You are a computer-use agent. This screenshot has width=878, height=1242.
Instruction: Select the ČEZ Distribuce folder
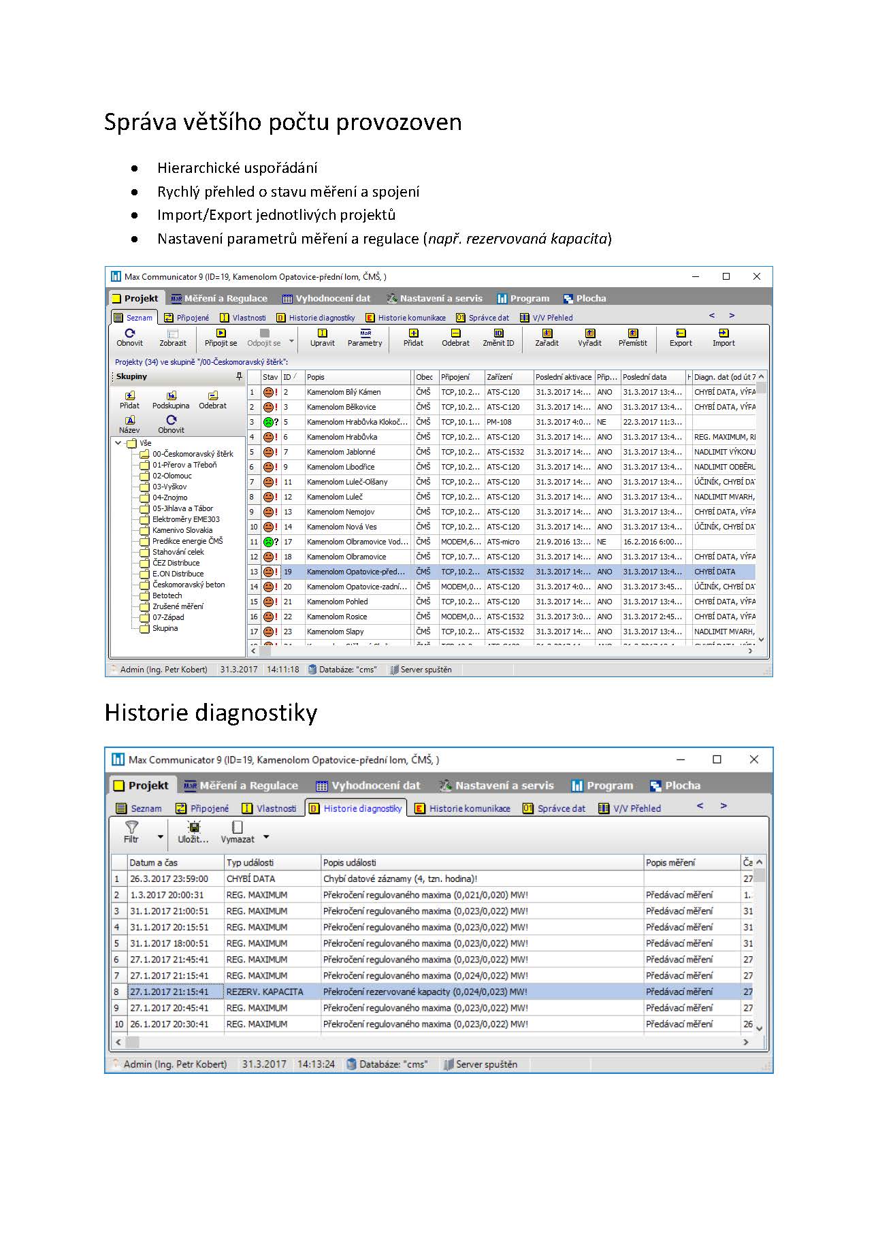[x=169, y=563]
